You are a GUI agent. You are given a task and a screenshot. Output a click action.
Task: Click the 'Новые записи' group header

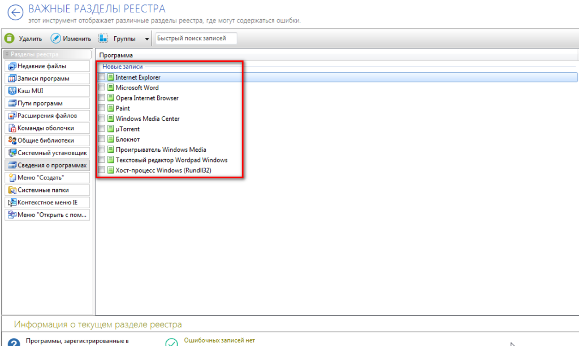coord(122,67)
